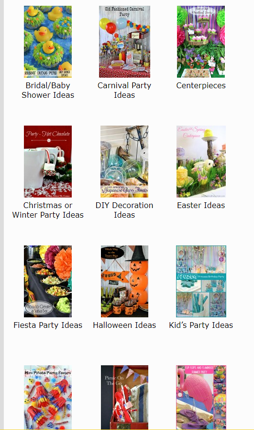254x430 pixels.
Task: Visit Christmas or Winter Party Ideas
Action: [x=48, y=210]
